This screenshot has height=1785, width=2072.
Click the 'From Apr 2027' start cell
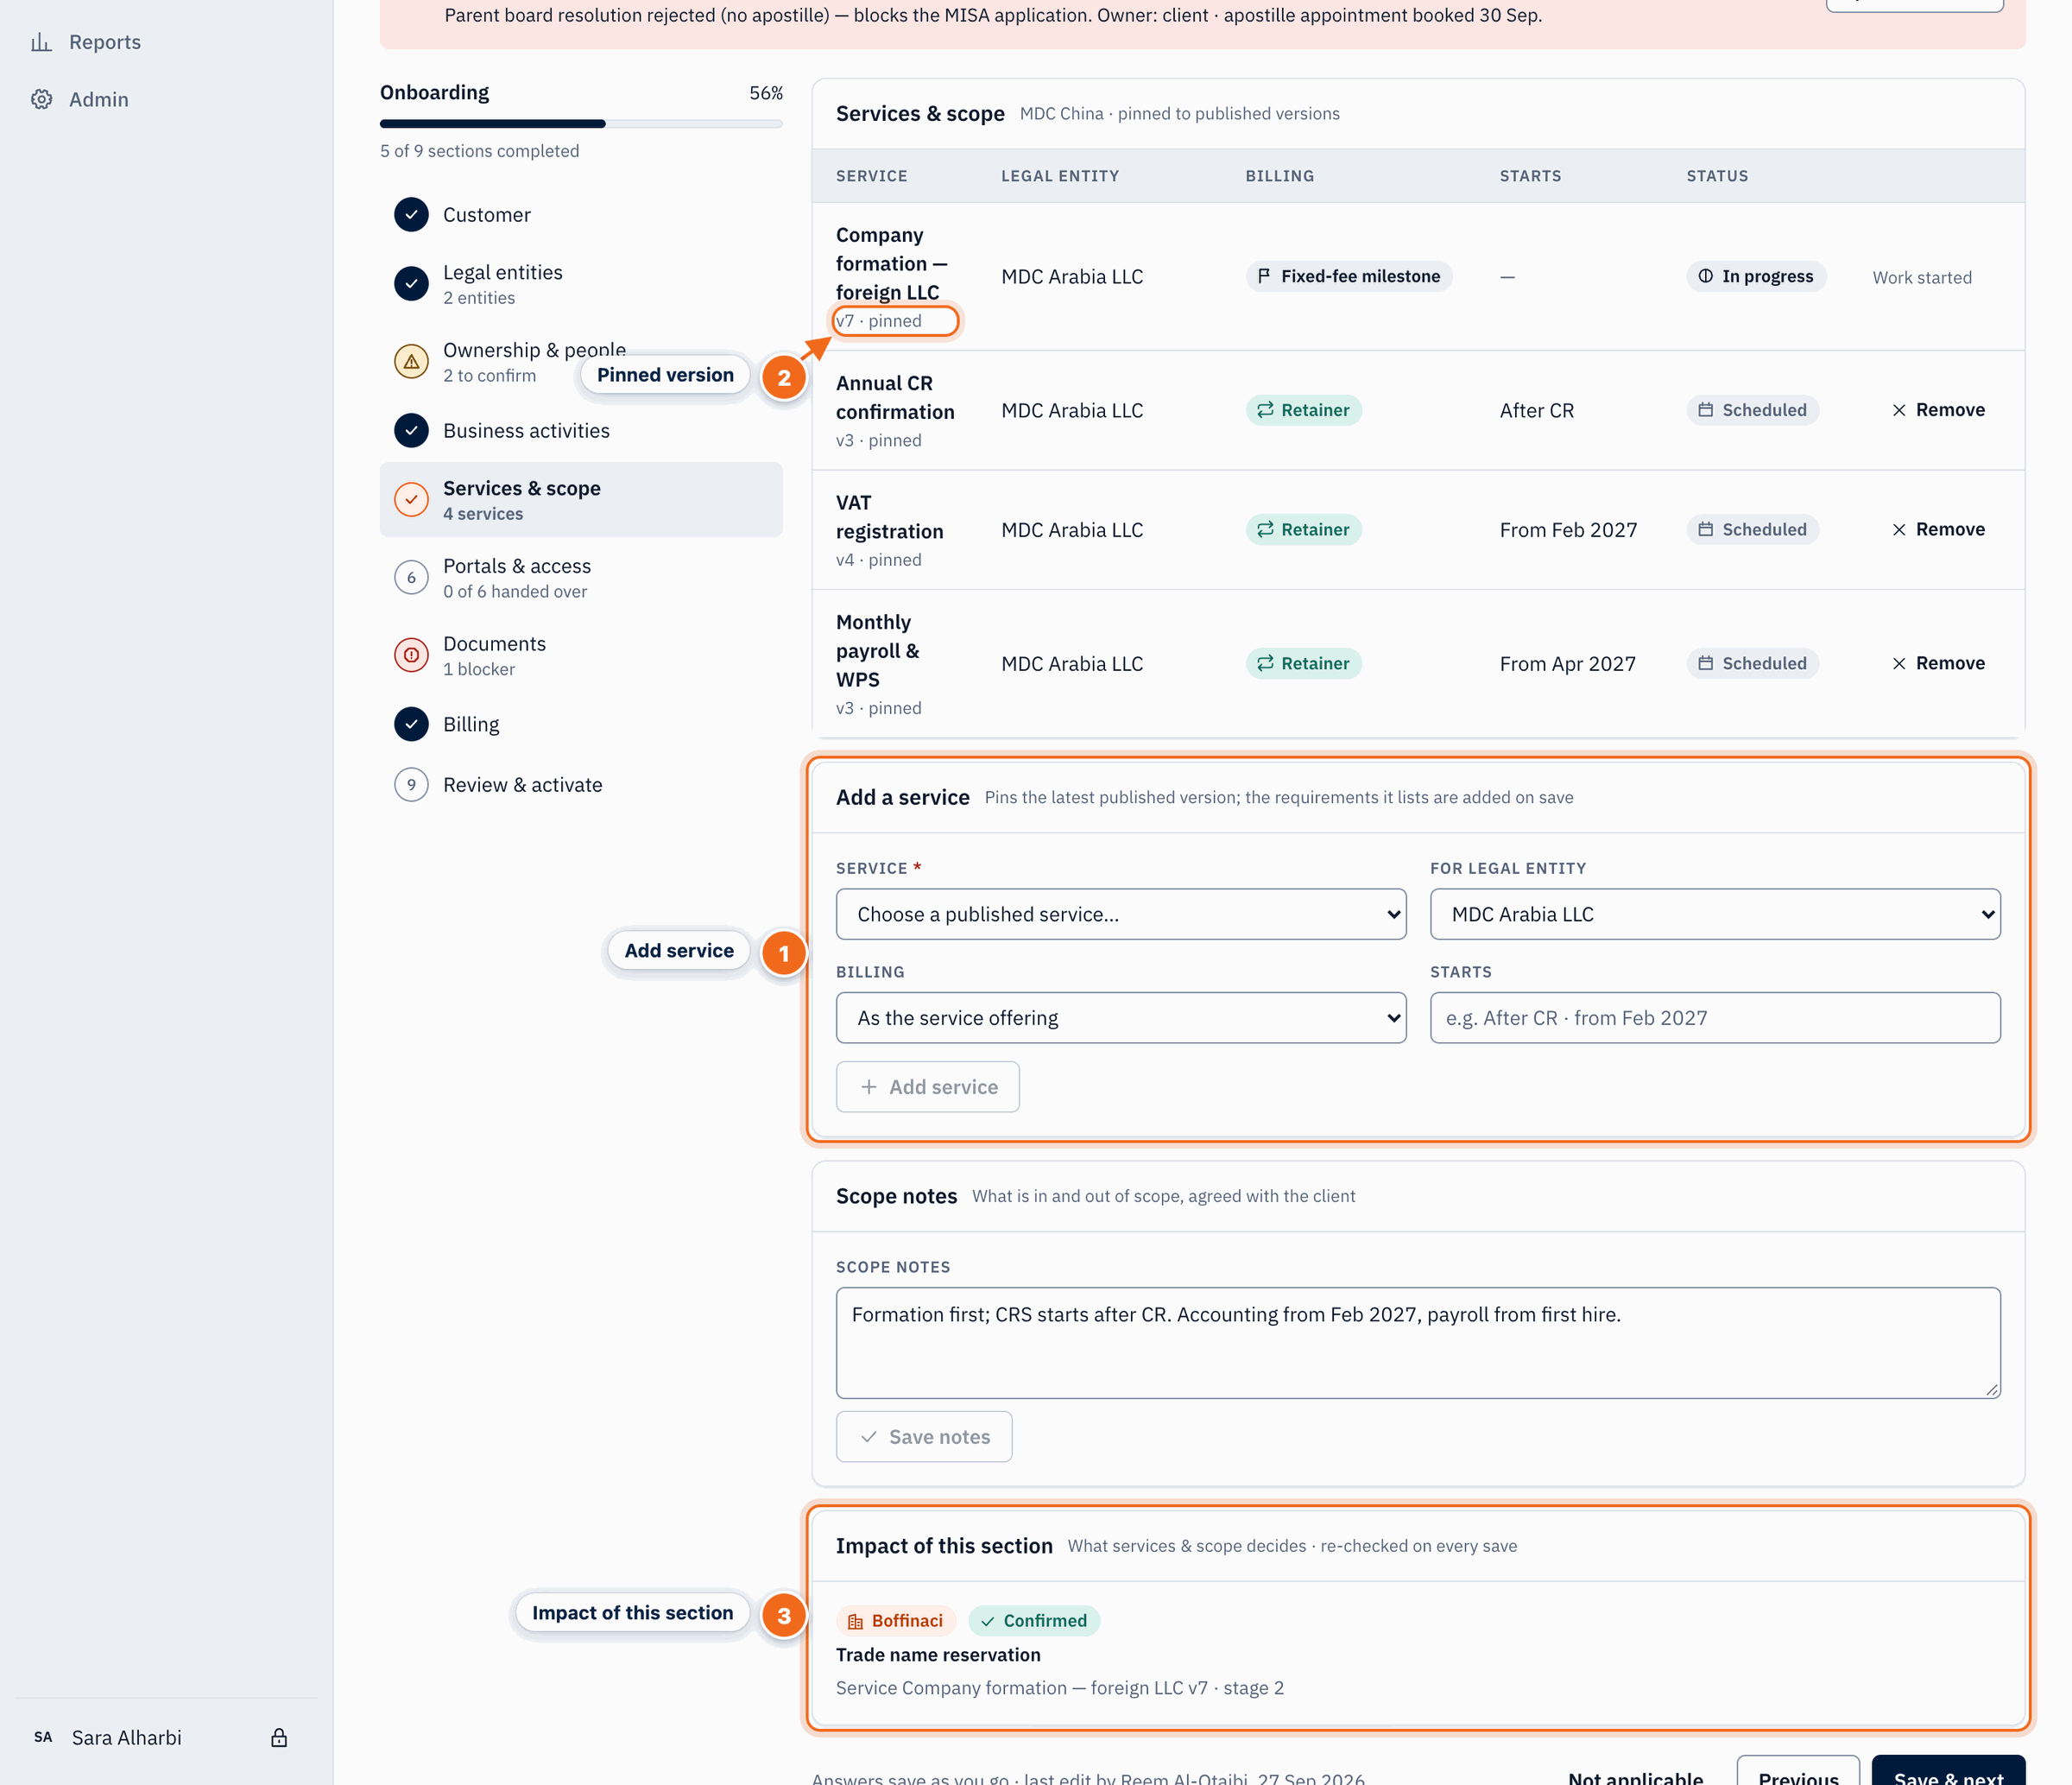click(1567, 664)
